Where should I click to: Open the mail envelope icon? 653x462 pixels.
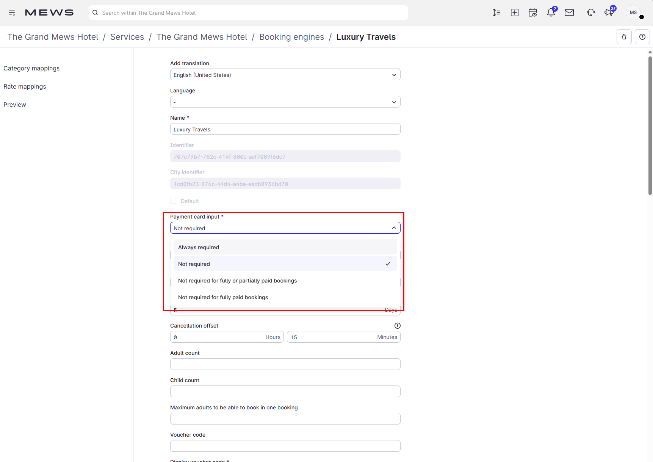(x=569, y=12)
